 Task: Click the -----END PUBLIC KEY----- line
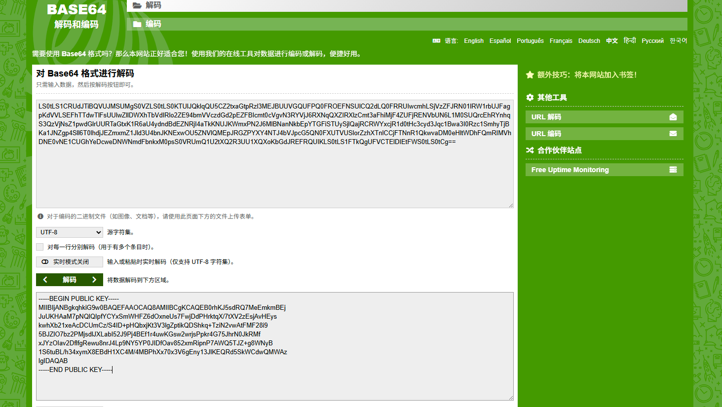click(75, 370)
